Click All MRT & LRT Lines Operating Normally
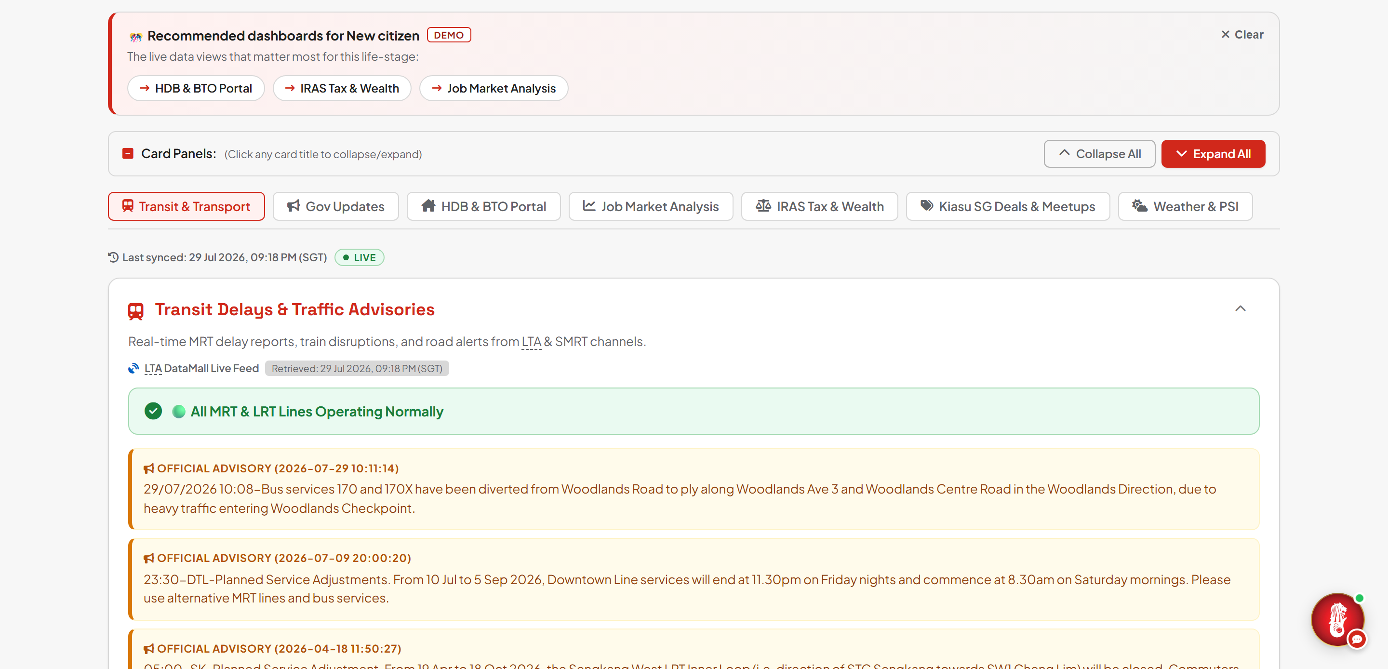The width and height of the screenshot is (1388, 669). (x=317, y=411)
